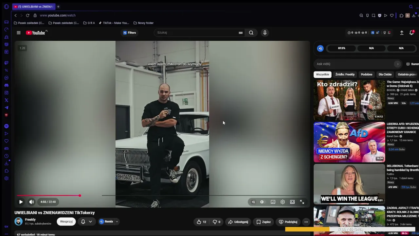Open player settings gear
This screenshot has height=236, width=419.
click(282, 202)
